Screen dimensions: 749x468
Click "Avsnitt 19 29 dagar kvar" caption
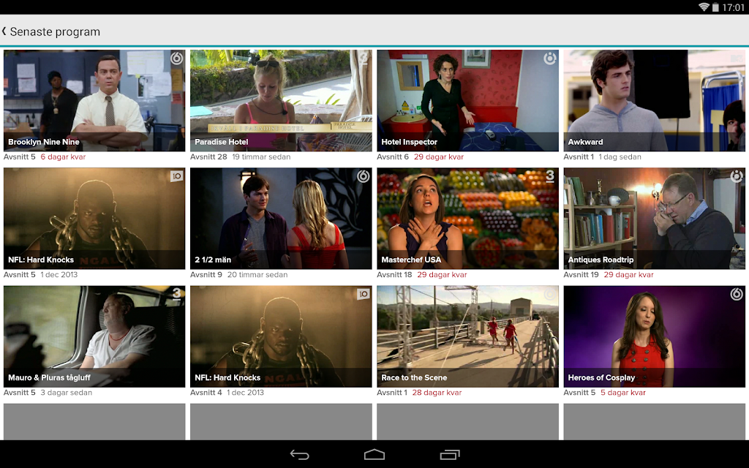609,275
